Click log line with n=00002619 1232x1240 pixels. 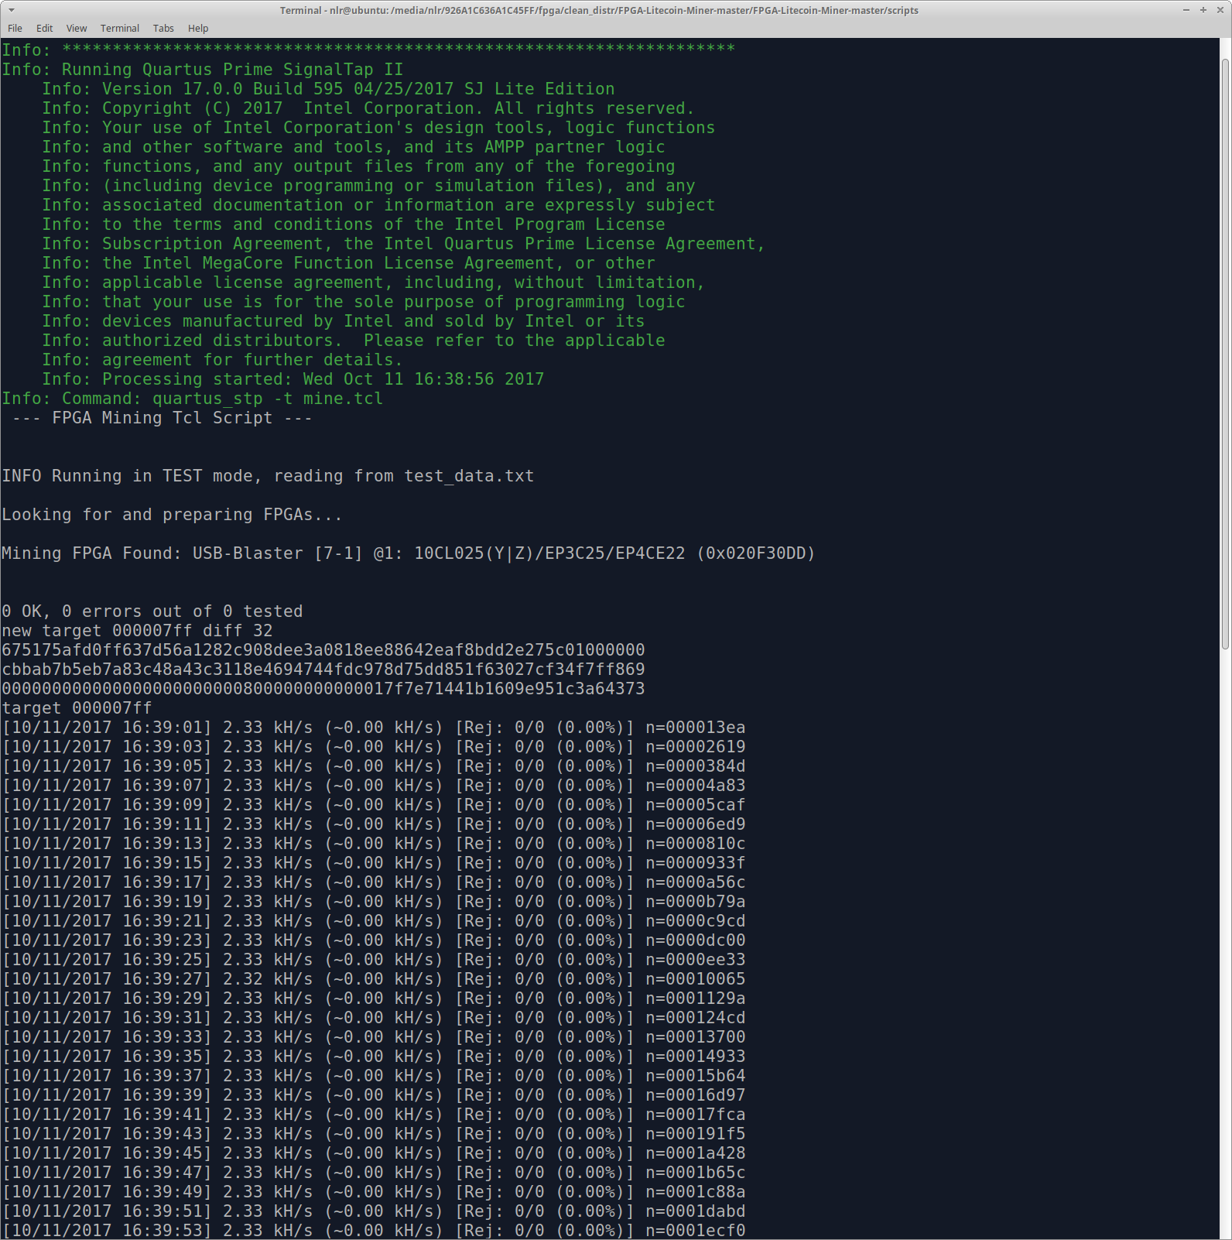(x=374, y=747)
